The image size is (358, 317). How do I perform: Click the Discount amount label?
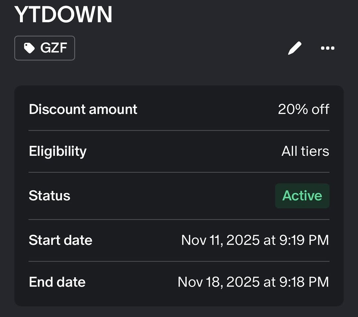click(83, 109)
